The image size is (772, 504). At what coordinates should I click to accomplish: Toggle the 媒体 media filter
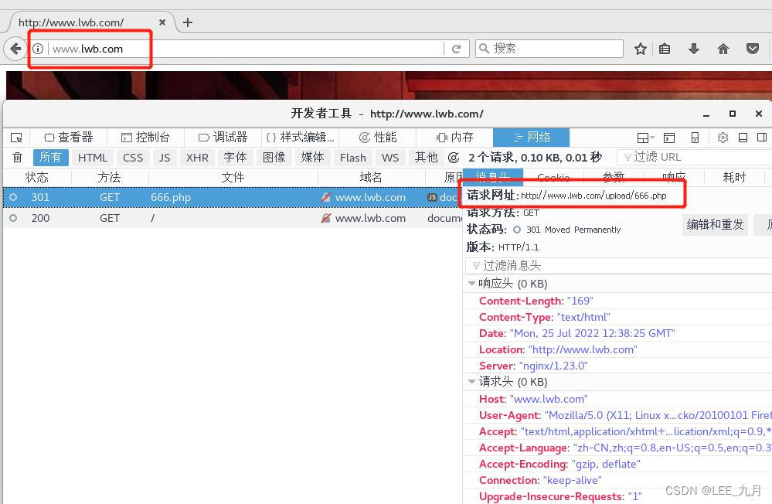tap(313, 157)
